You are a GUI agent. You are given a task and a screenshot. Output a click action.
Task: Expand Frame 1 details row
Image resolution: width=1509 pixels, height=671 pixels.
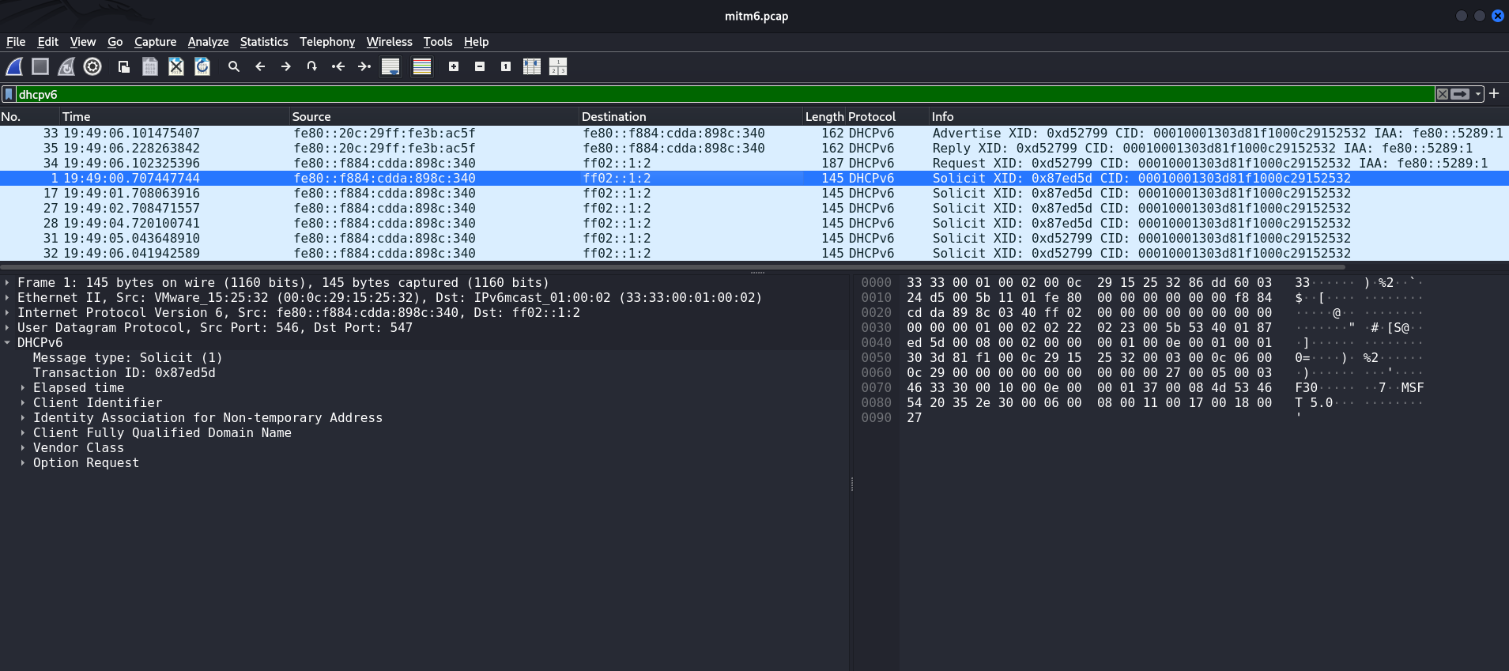7,283
